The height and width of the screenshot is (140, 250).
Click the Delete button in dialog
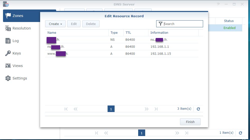(91, 24)
